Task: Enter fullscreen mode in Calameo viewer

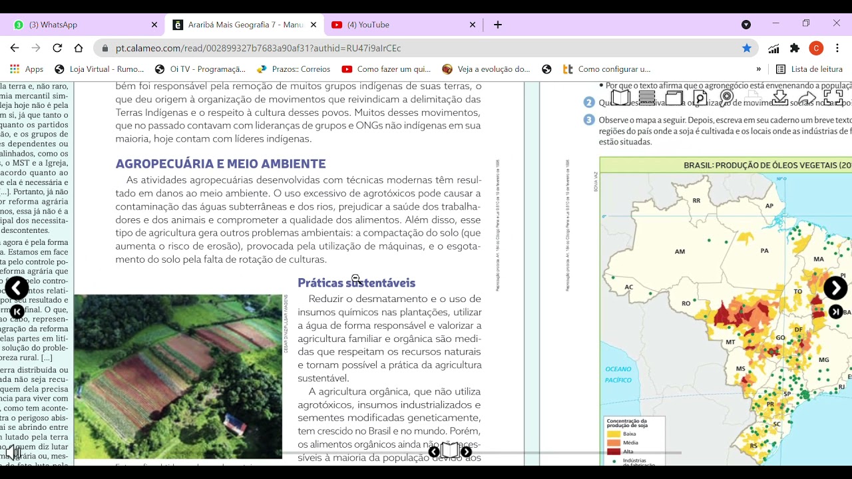Action: [x=833, y=98]
